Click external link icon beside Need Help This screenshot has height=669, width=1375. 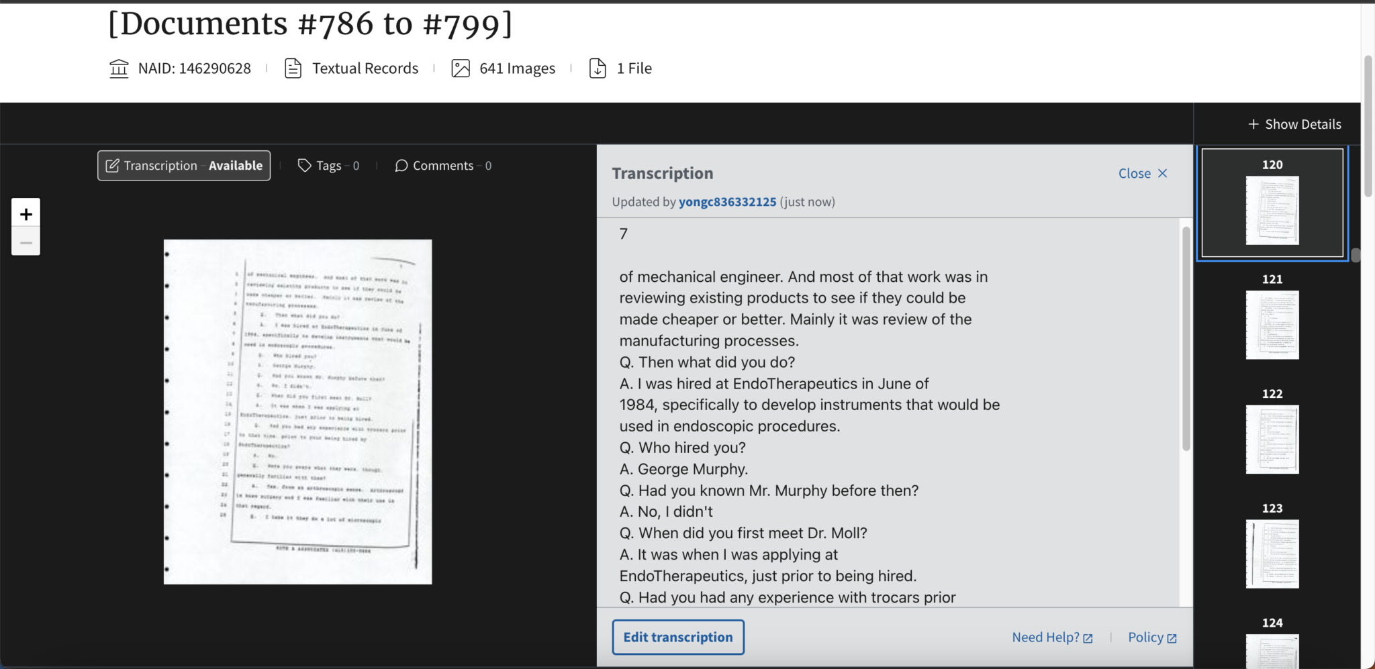(1088, 638)
